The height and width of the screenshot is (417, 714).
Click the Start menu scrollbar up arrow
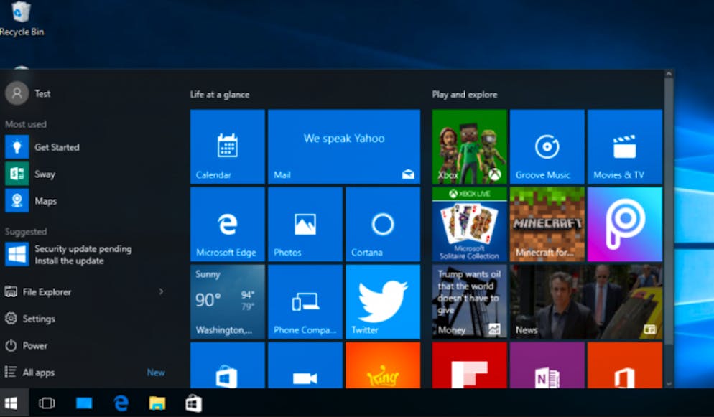pos(669,74)
